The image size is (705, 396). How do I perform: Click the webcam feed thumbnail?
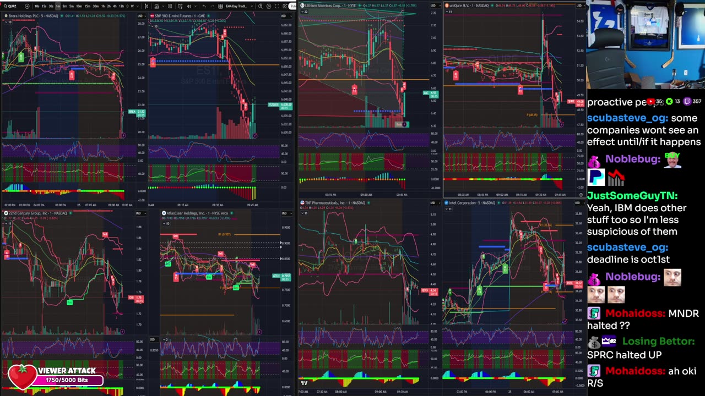(646, 43)
